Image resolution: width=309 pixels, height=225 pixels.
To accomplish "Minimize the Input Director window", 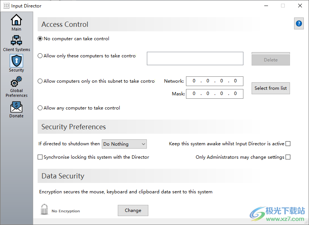I will 266,6.
